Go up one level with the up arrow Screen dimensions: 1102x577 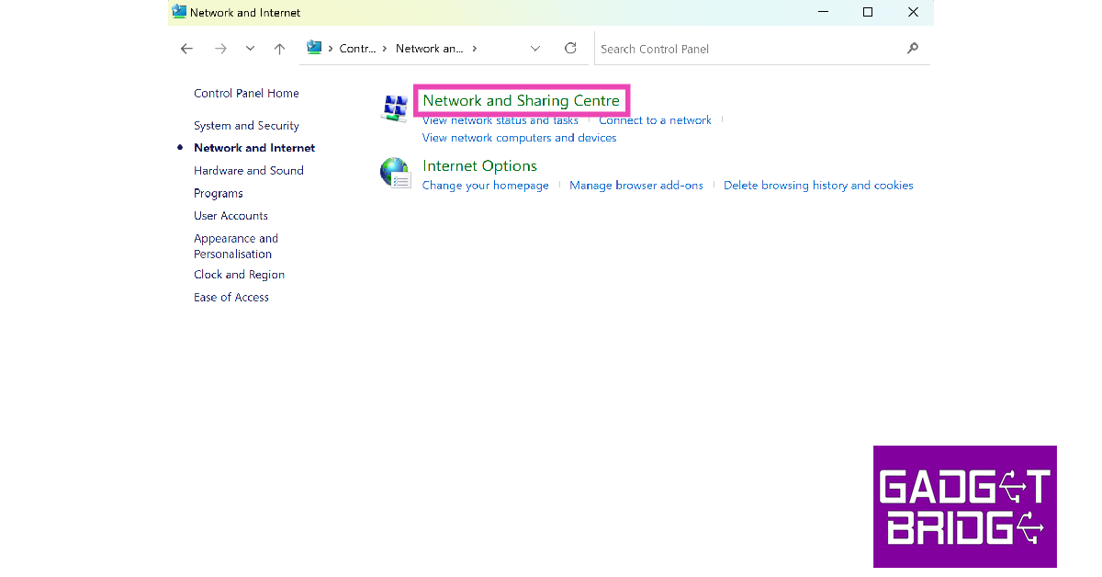coord(280,49)
